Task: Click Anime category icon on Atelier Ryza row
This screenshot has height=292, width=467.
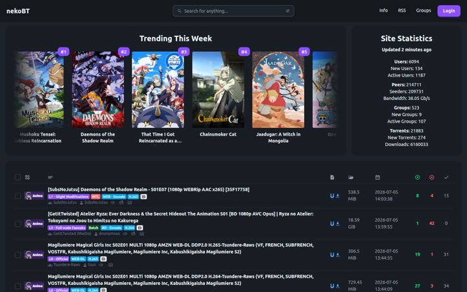Action: tap(34, 223)
